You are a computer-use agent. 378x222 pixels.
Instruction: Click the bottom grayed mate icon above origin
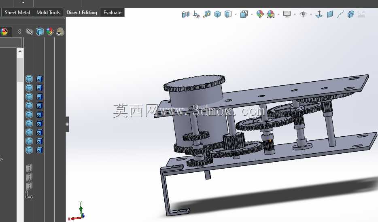(x=29, y=185)
